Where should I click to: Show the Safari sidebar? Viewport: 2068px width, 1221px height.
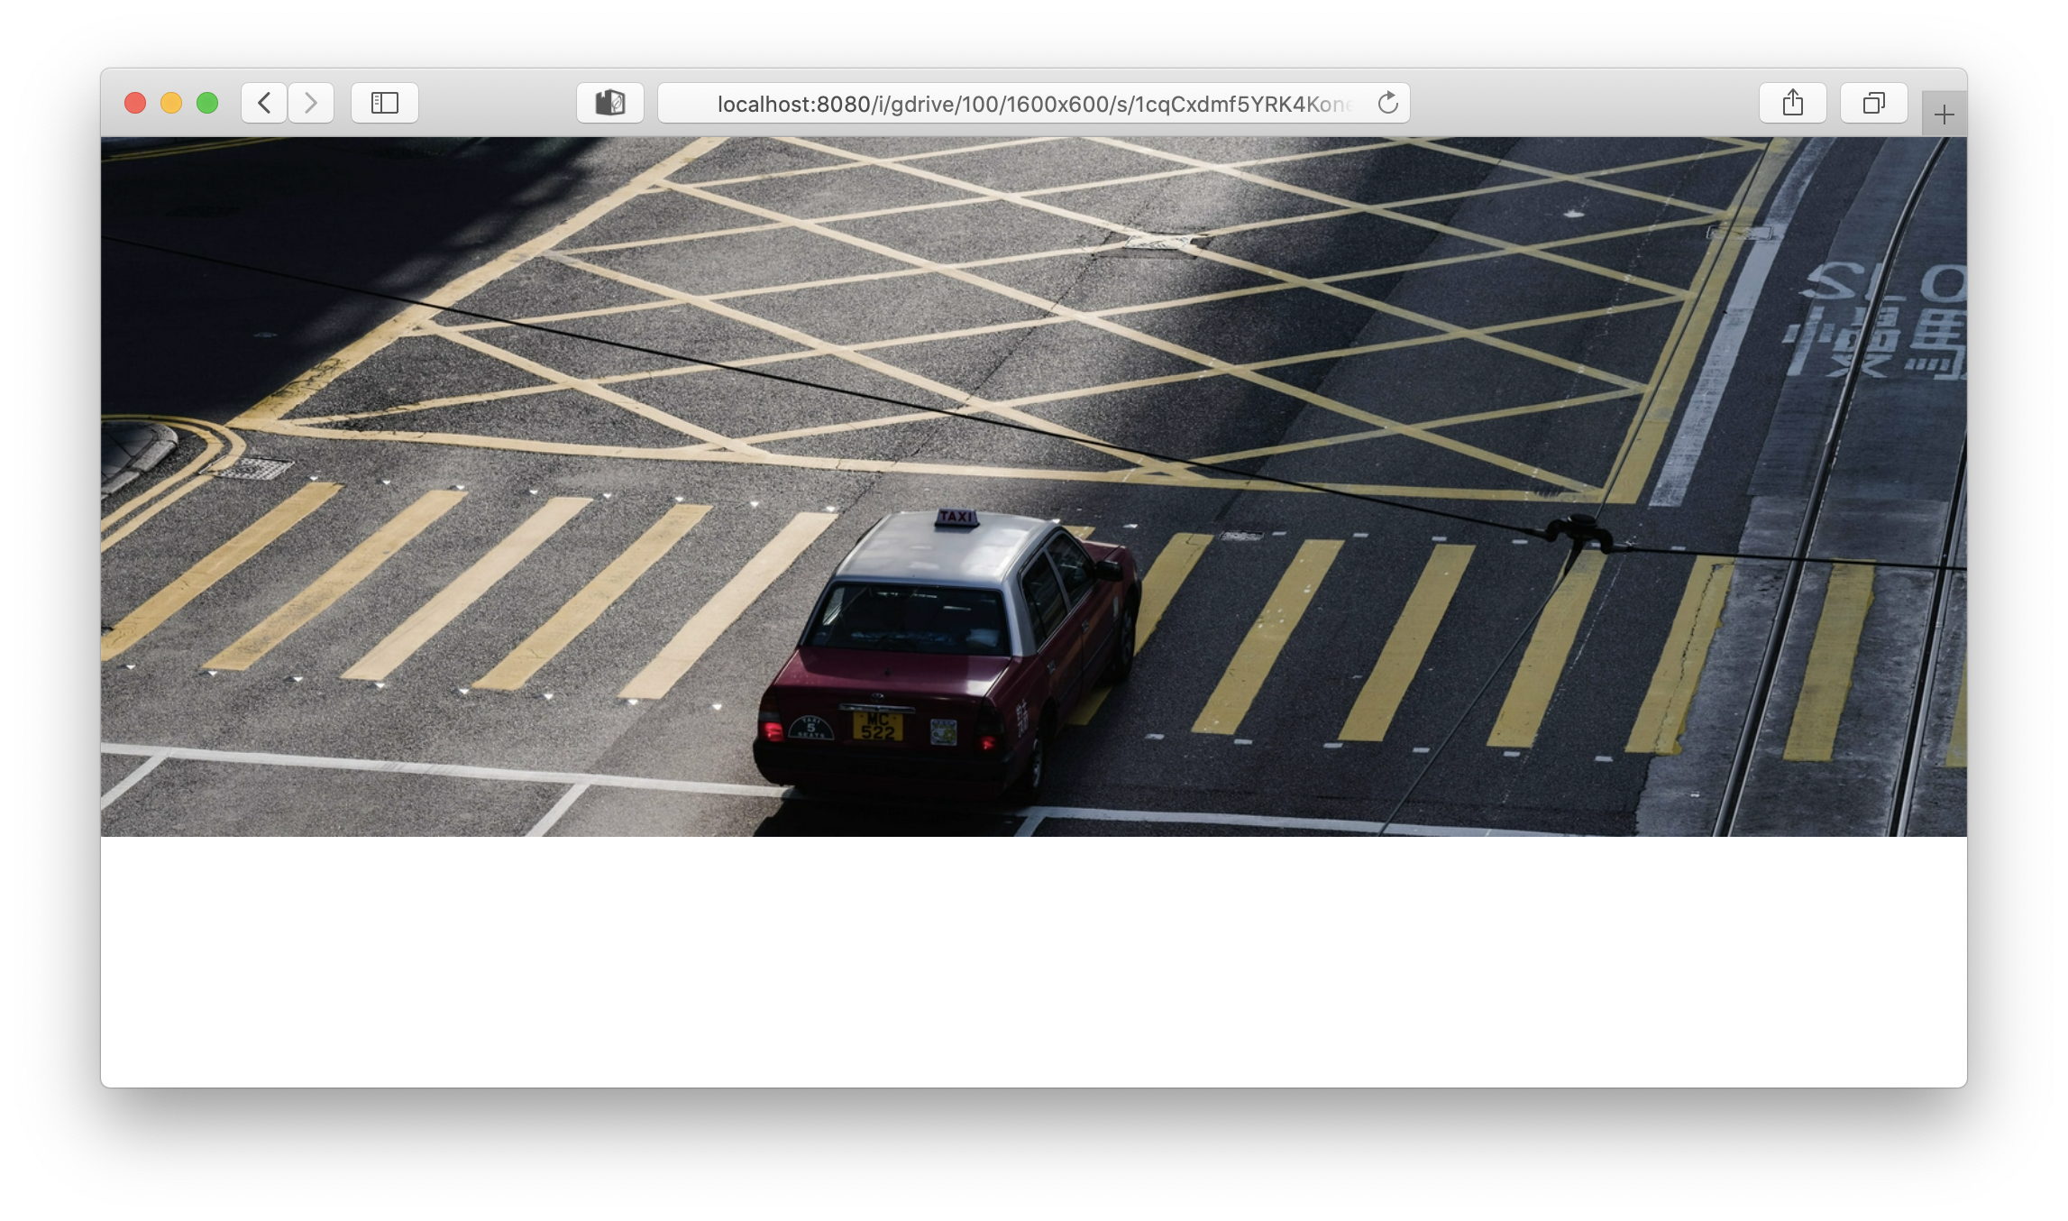(x=385, y=103)
